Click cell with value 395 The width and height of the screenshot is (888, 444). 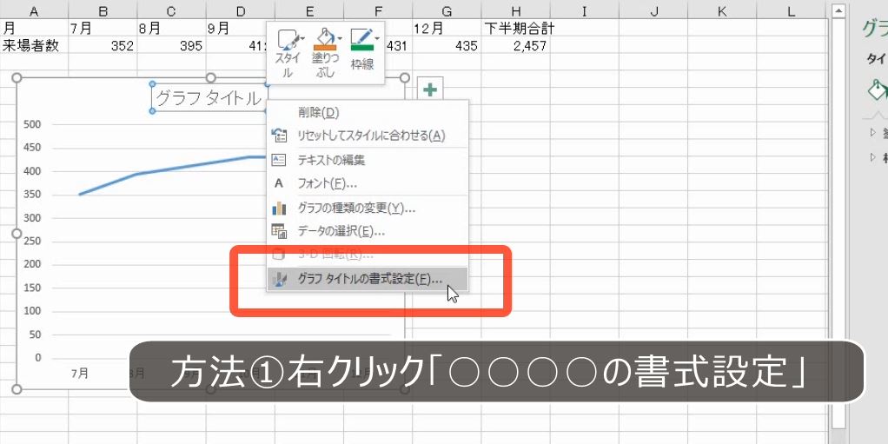click(171, 46)
